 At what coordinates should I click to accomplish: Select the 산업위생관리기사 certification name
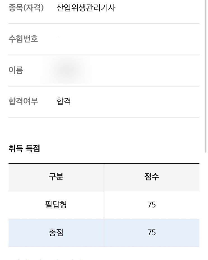(x=86, y=8)
